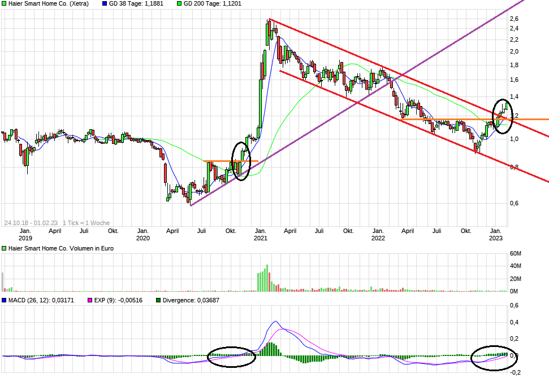
Task: Click the '1,6' price axis label
Action: click(x=515, y=80)
